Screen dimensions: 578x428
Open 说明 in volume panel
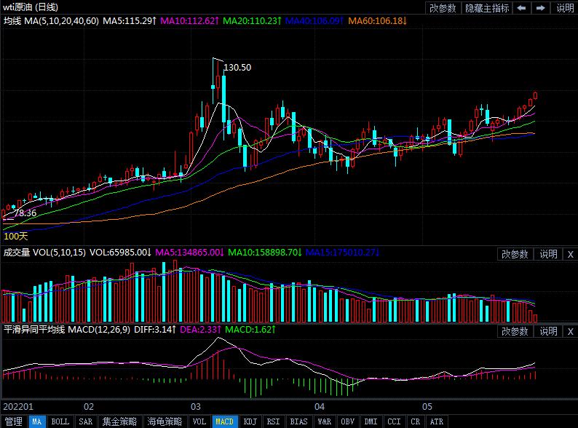pyautogui.click(x=548, y=254)
